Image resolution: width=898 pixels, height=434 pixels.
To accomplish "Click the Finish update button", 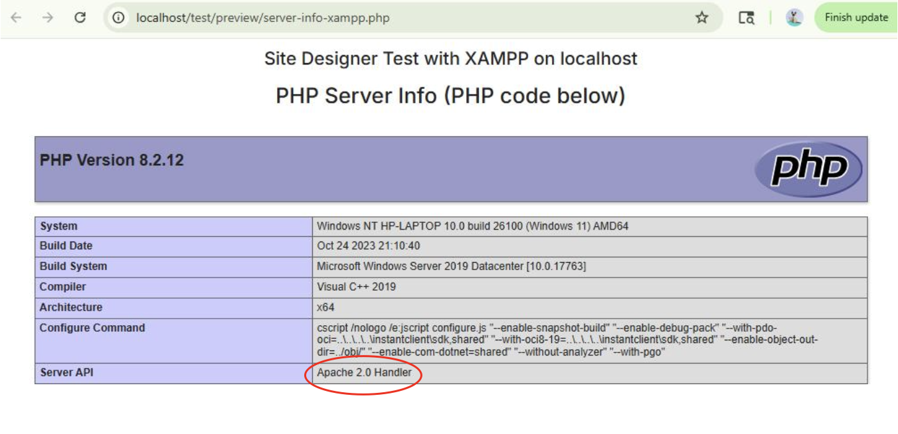I will [855, 18].
